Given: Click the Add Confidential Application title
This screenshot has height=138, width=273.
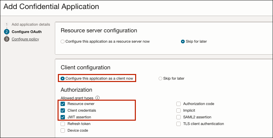Looking at the screenshot, I should 51,7.
